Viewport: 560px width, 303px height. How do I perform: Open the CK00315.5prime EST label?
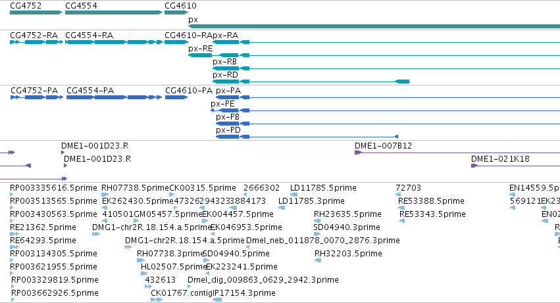(203, 188)
